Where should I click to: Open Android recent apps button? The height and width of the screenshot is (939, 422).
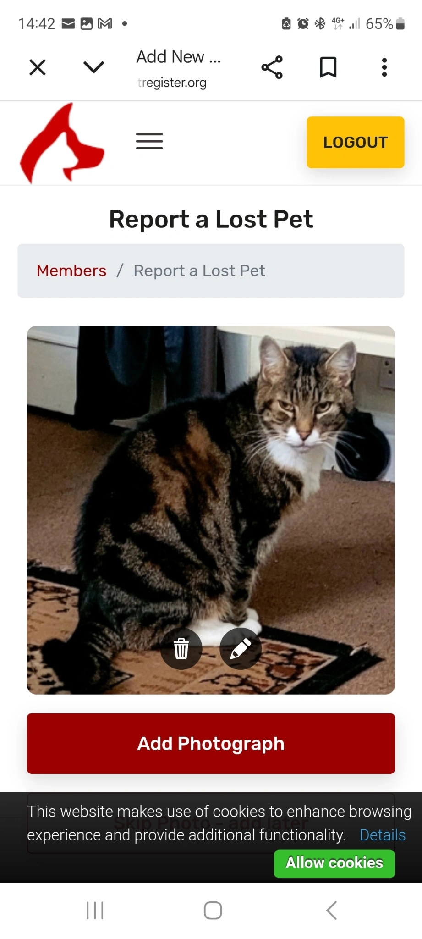point(95,911)
